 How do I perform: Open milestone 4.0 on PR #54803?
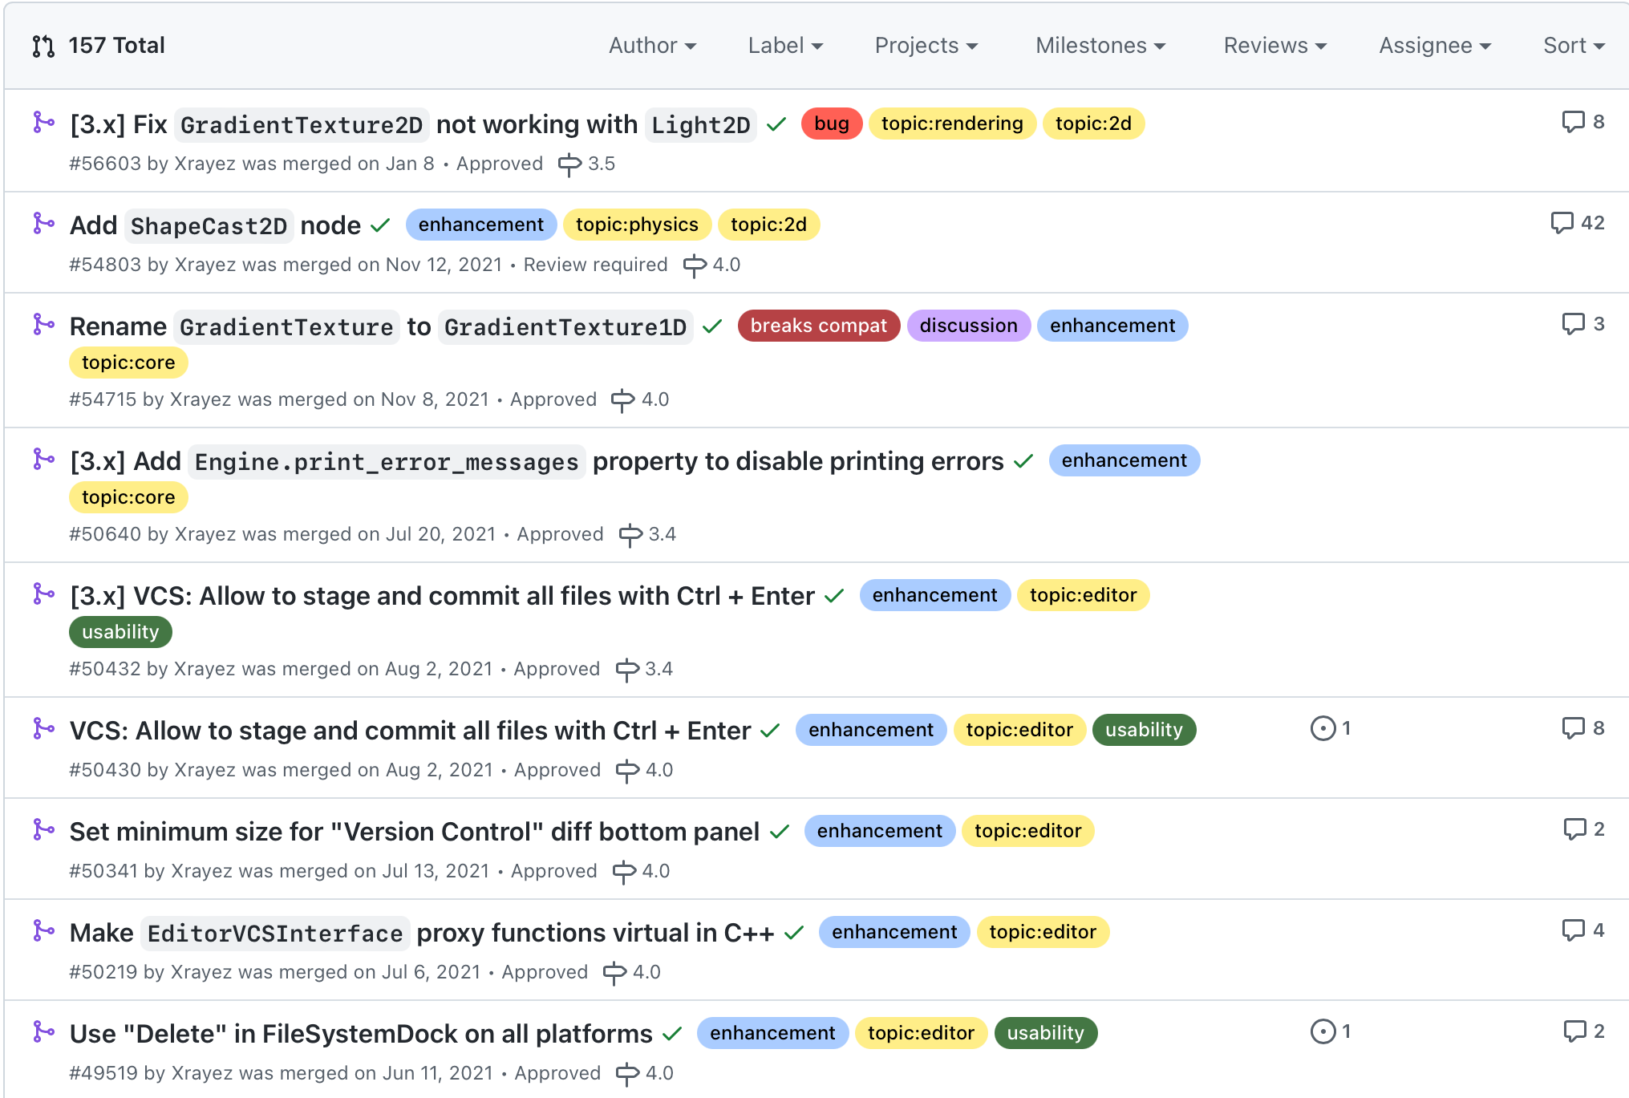[x=711, y=265]
